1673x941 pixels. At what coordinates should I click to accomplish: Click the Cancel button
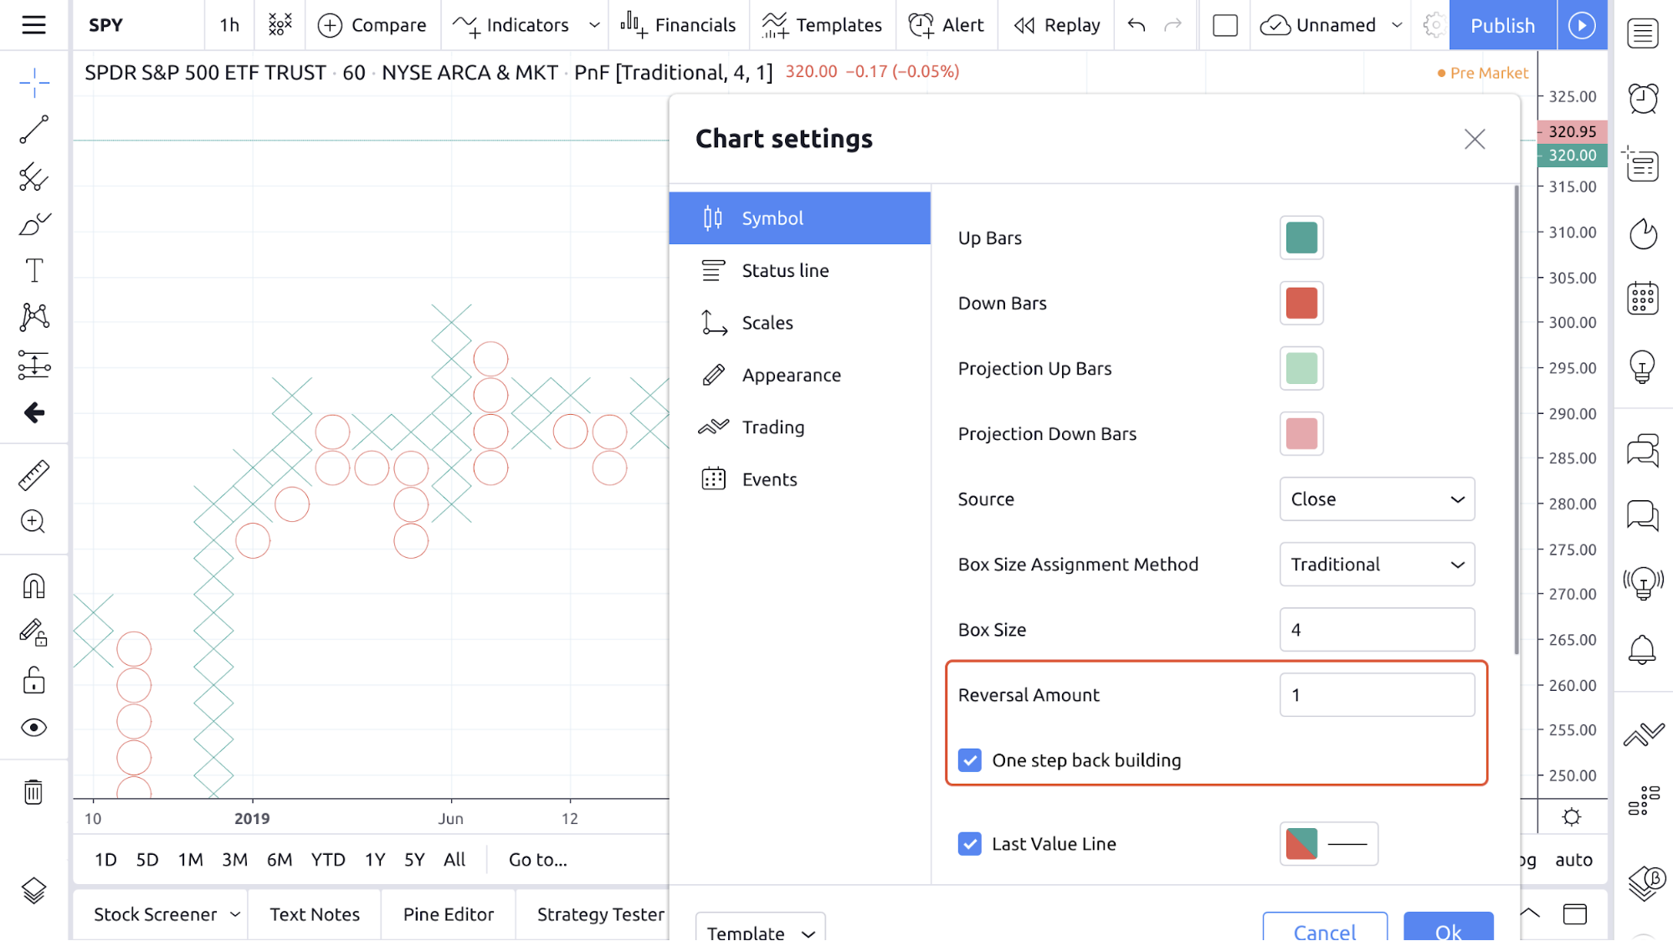1324,929
